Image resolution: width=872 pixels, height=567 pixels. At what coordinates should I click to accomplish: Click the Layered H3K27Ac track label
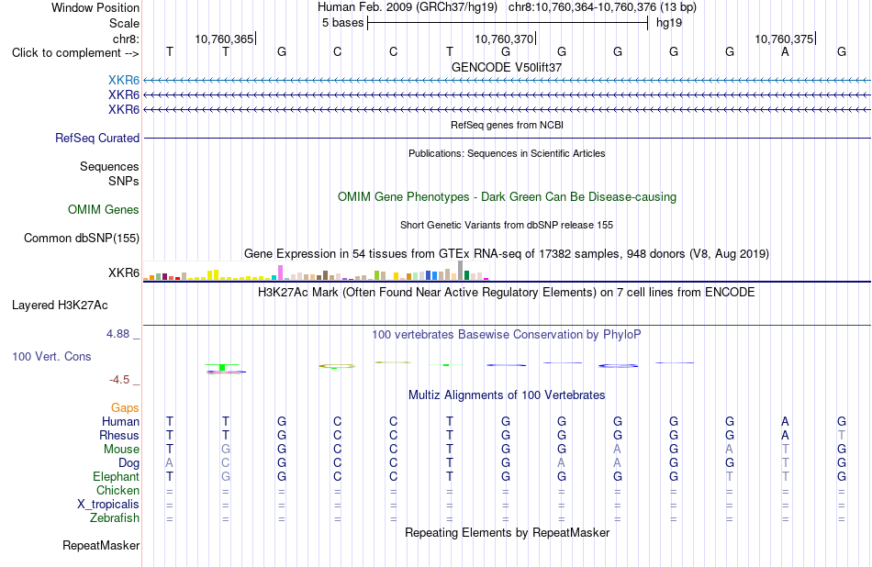pyautogui.click(x=60, y=306)
